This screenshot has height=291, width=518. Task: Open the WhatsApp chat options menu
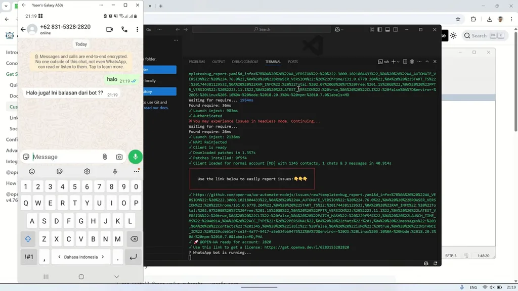[x=137, y=29]
